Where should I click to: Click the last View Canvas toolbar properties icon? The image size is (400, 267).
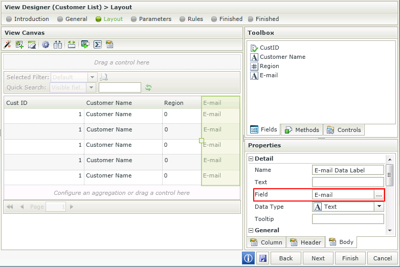point(109,44)
